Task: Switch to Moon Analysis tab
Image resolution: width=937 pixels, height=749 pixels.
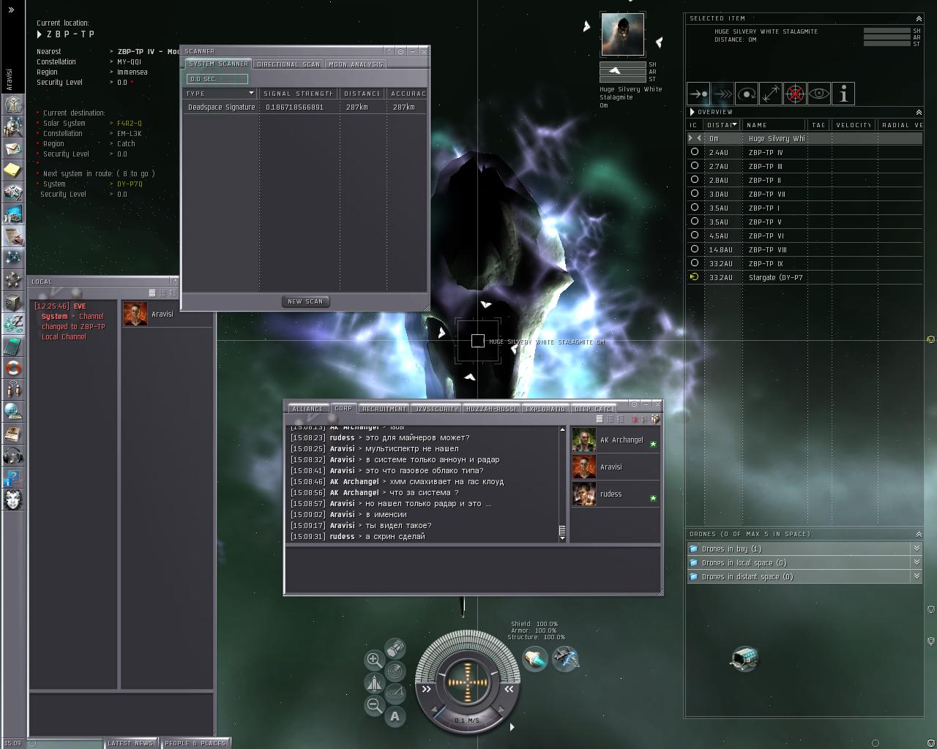Action: [356, 64]
